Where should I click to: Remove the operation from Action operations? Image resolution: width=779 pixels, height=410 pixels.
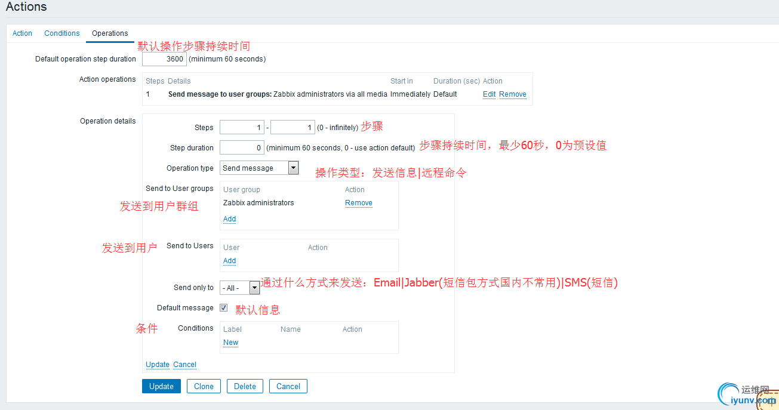[513, 94]
